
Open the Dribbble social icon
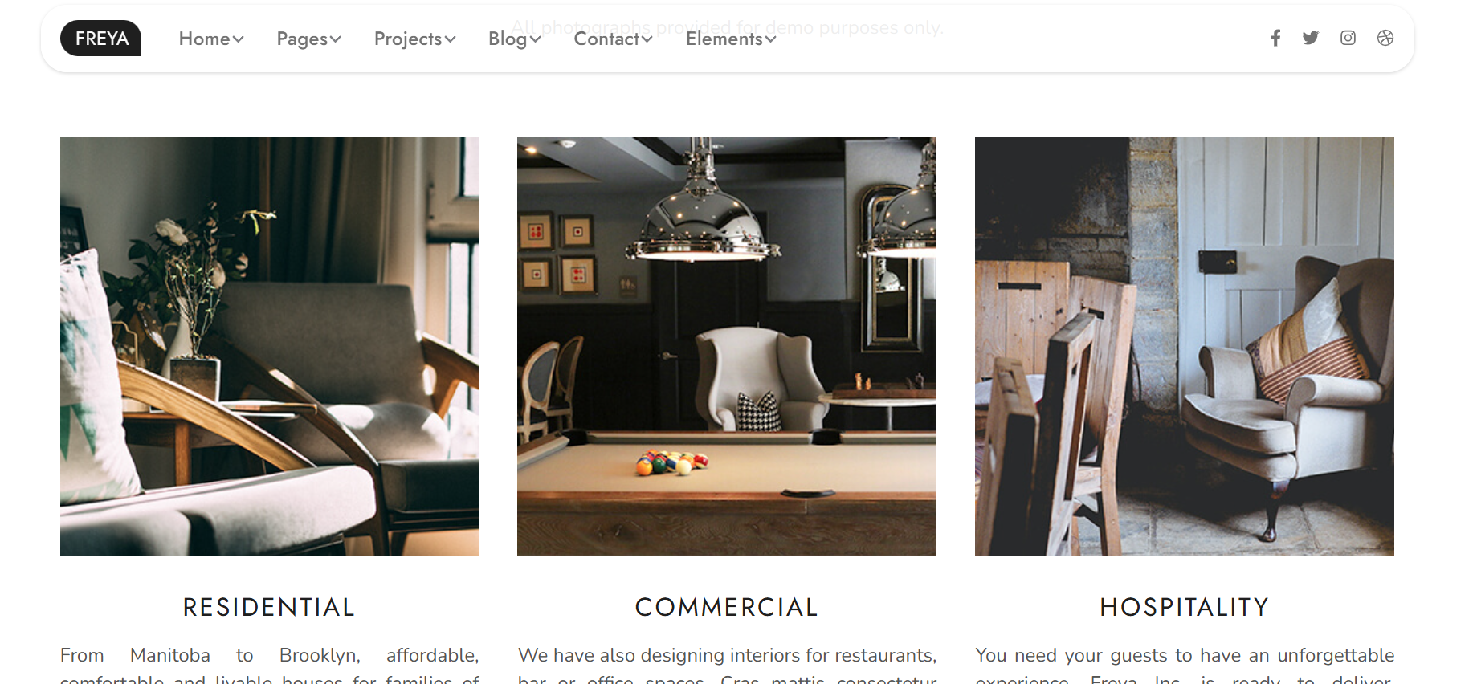point(1385,38)
